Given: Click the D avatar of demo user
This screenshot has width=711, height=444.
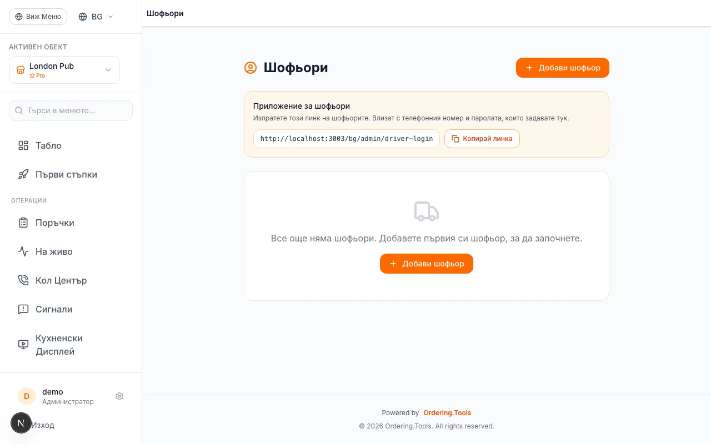Looking at the screenshot, I should pos(27,396).
